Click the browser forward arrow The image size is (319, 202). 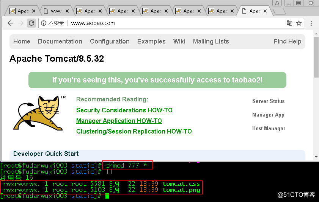point(21,23)
